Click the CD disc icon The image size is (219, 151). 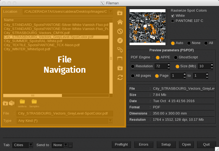click(120, 41)
